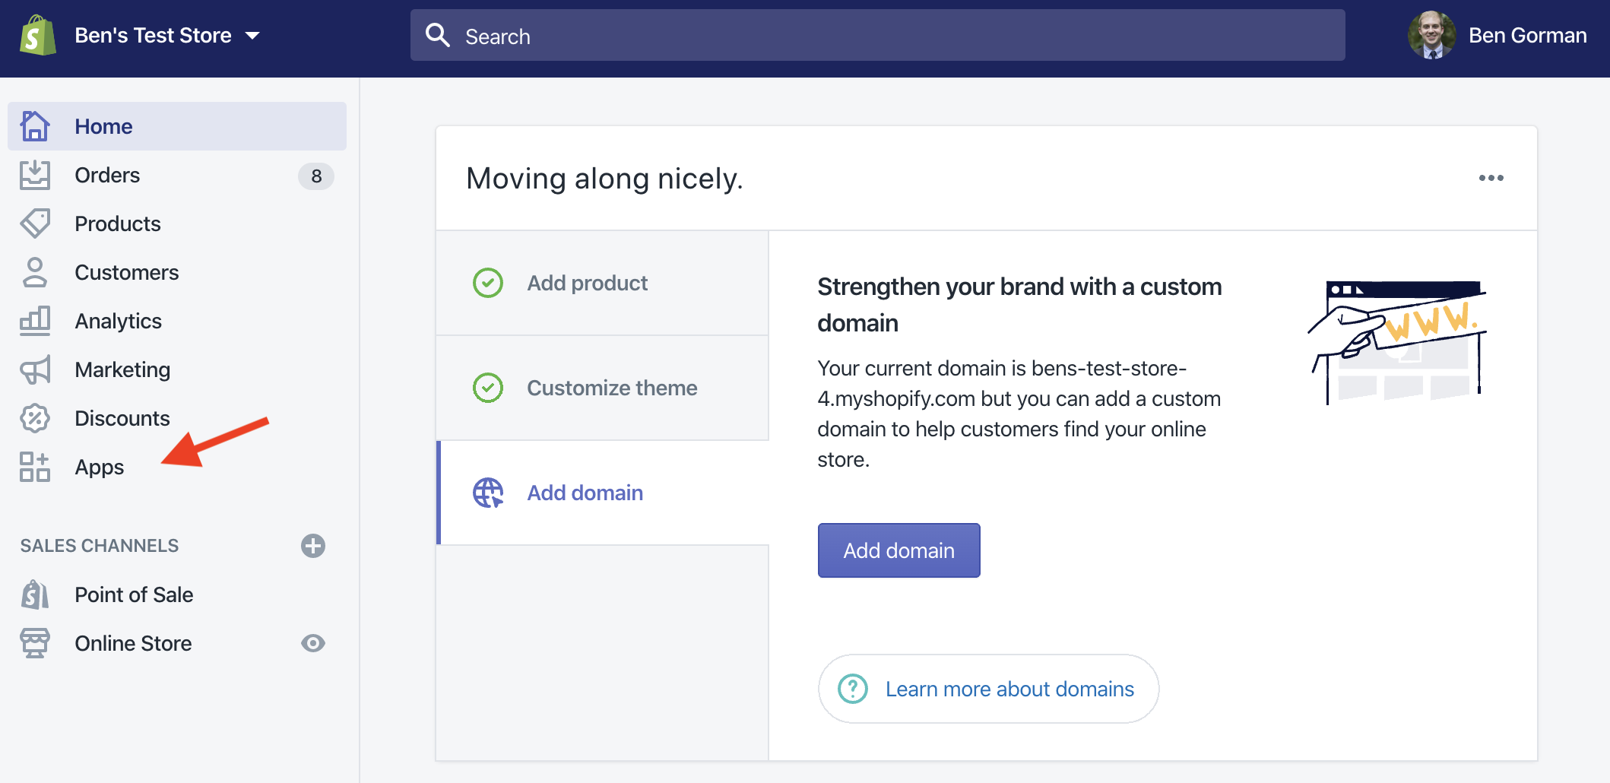Open the three-dot card options menu
Screen dimensions: 1610x783
[x=1491, y=178]
